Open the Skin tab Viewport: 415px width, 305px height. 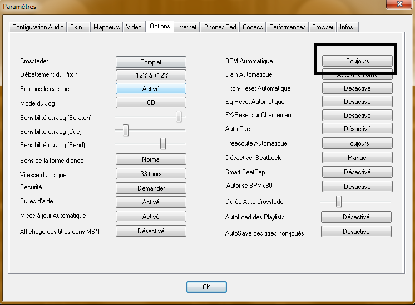tap(76, 27)
